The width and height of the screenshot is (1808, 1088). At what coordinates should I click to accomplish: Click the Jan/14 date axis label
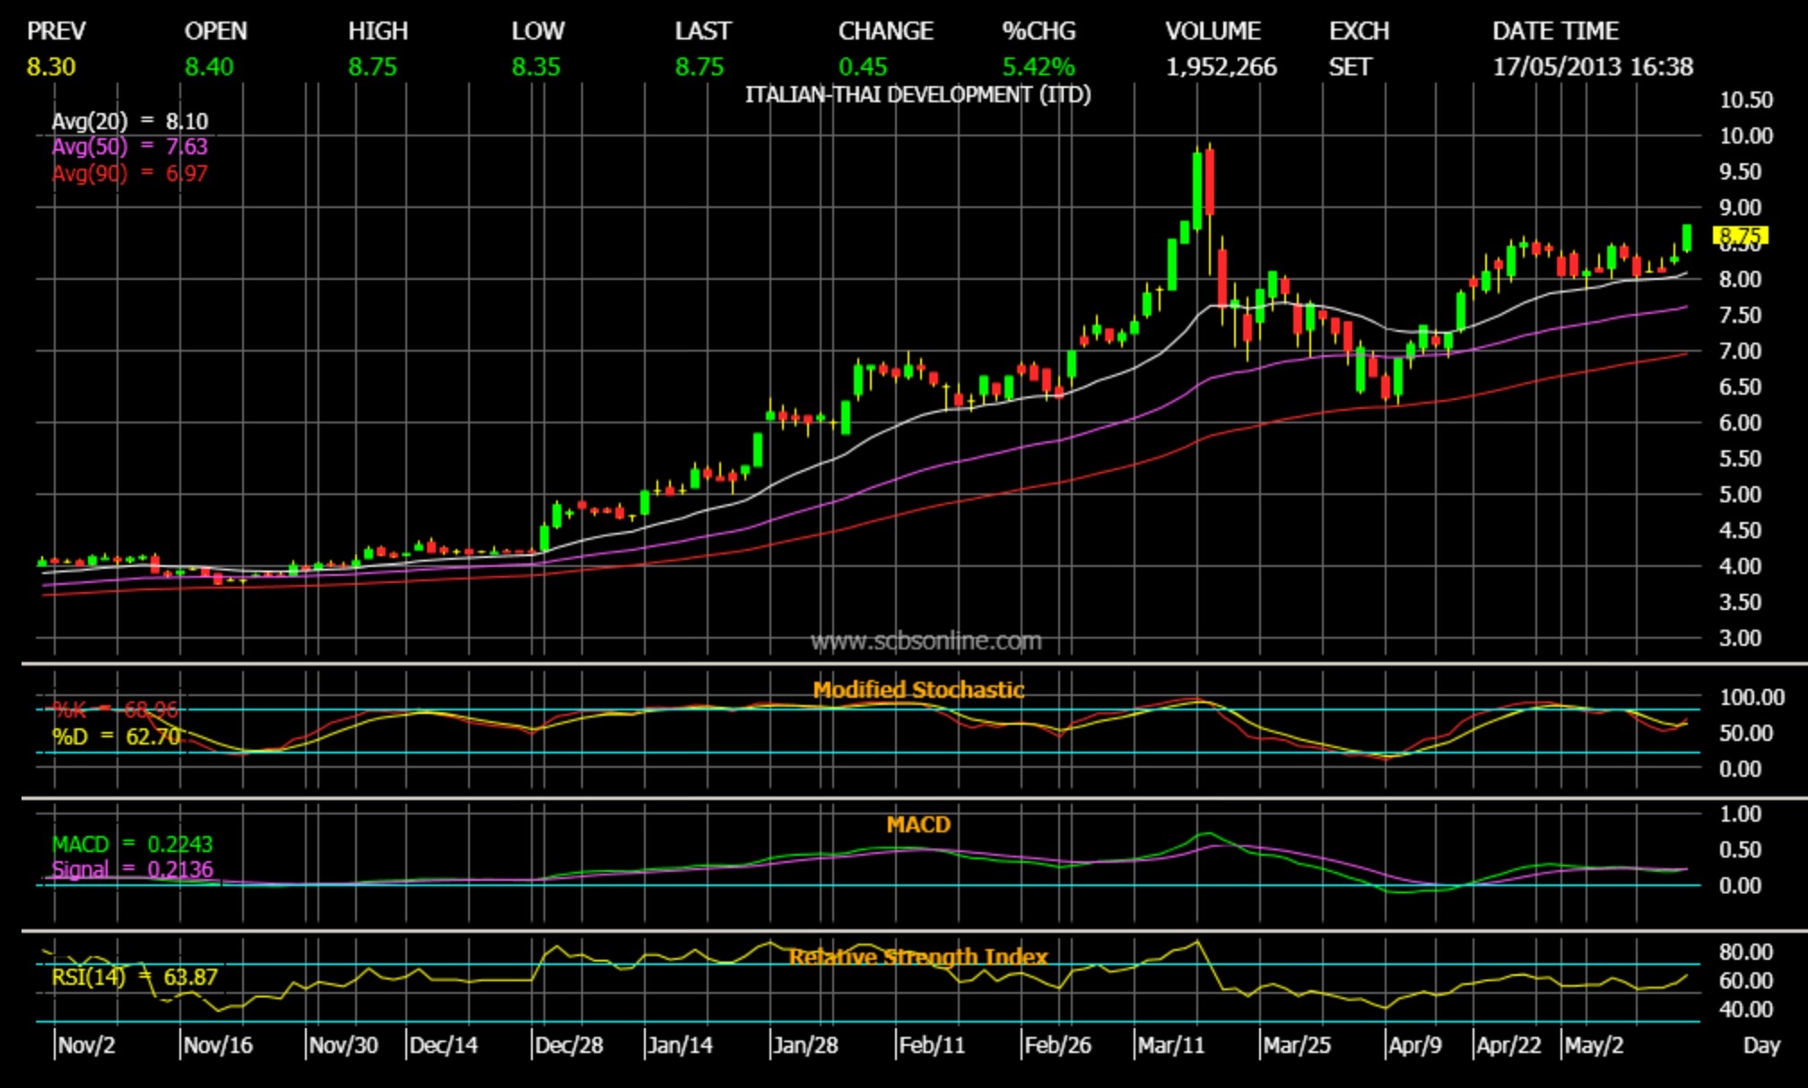click(681, 1045)
